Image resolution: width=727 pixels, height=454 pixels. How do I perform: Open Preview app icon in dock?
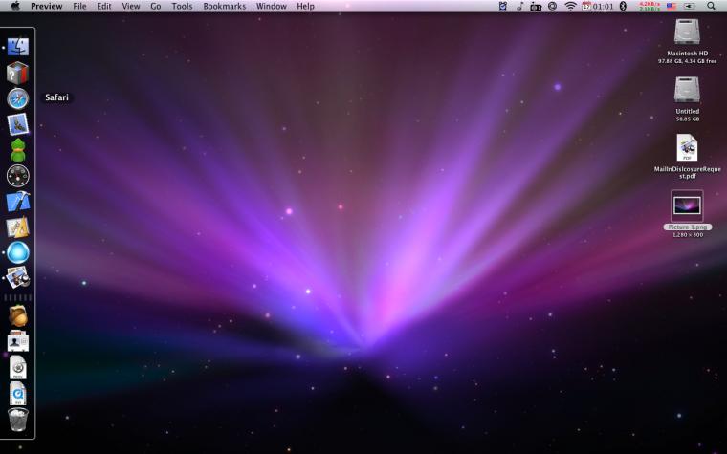18,278
